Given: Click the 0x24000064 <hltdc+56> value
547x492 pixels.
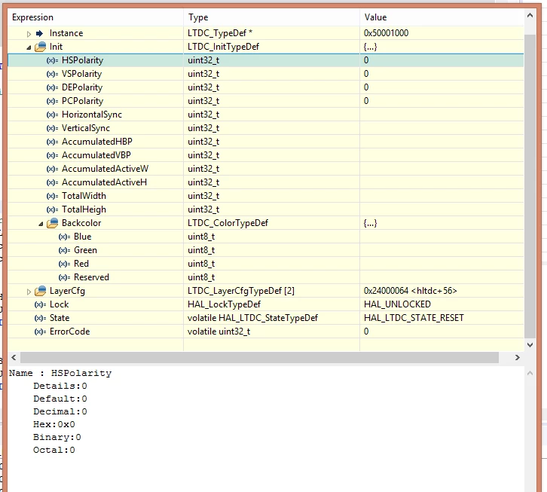Looking at the screenshot, I should point(410,291).
